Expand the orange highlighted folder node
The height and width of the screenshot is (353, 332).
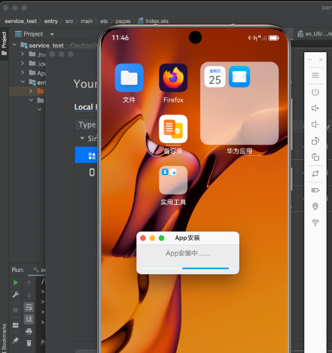31,91
